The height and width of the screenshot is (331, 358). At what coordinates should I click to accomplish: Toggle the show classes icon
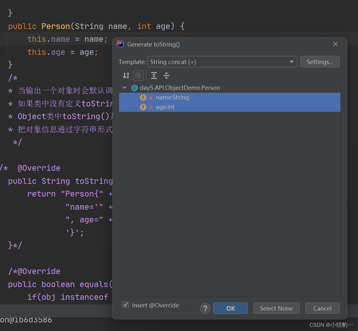[138, 76]
